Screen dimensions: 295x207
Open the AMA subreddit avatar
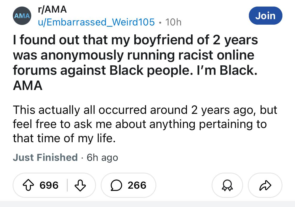[x=22, y=16]
